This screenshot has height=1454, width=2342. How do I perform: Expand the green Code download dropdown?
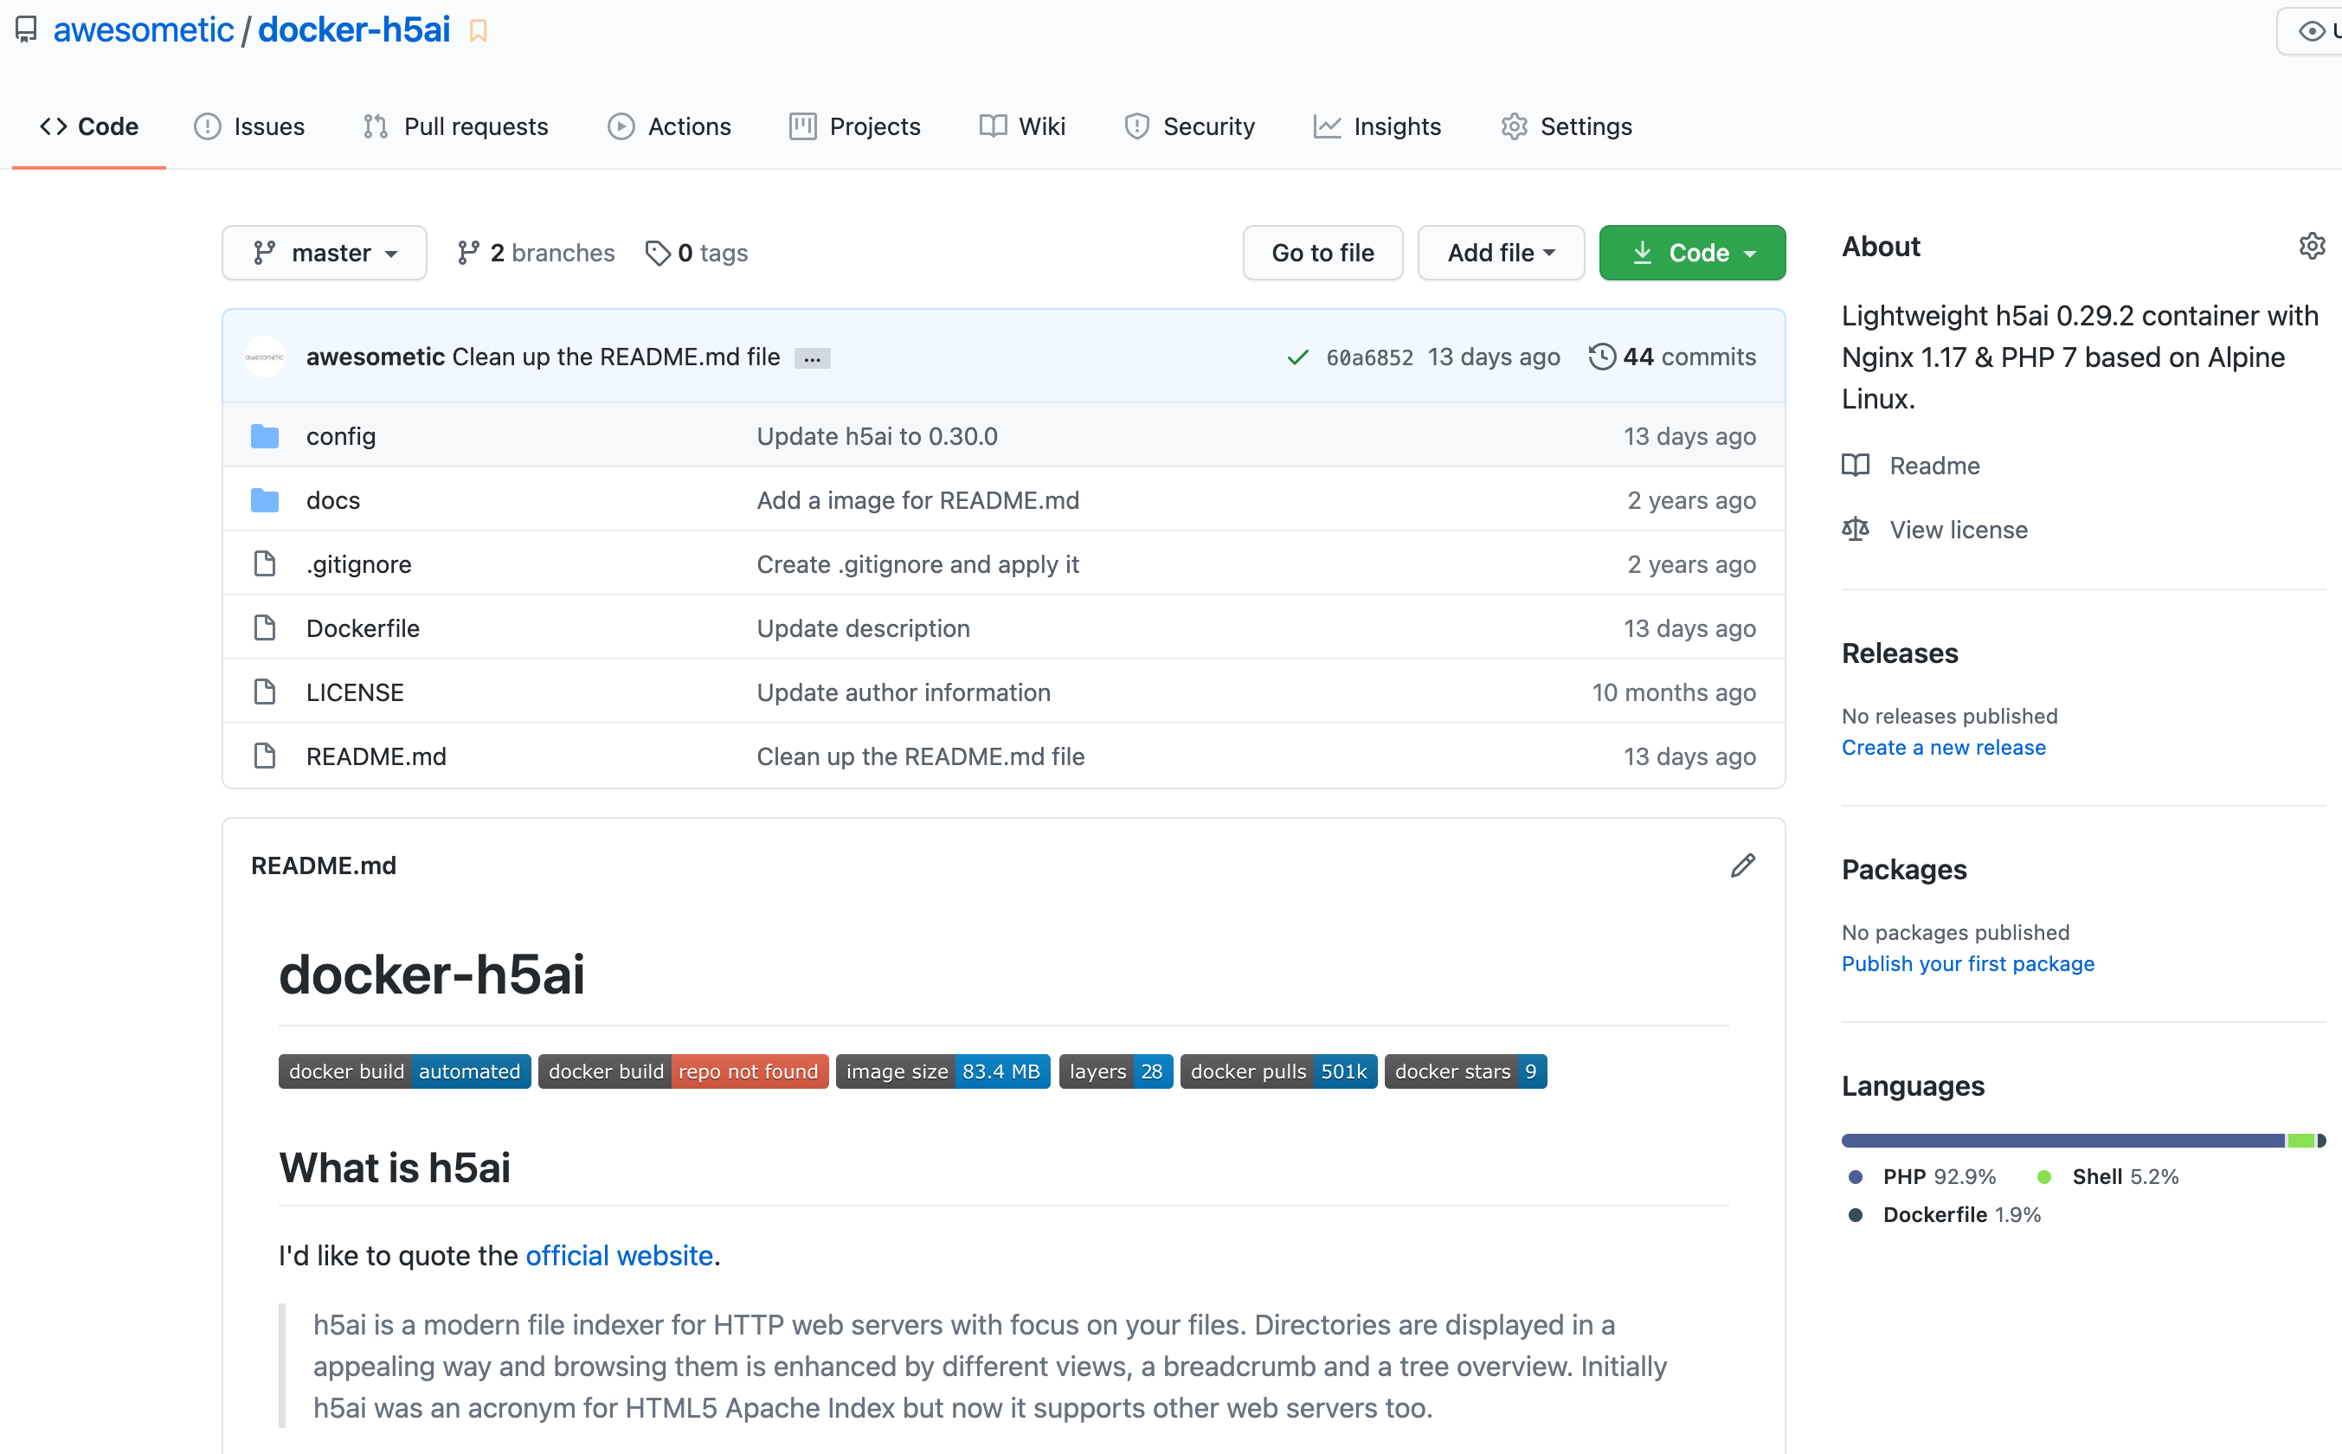[1691, 253]
